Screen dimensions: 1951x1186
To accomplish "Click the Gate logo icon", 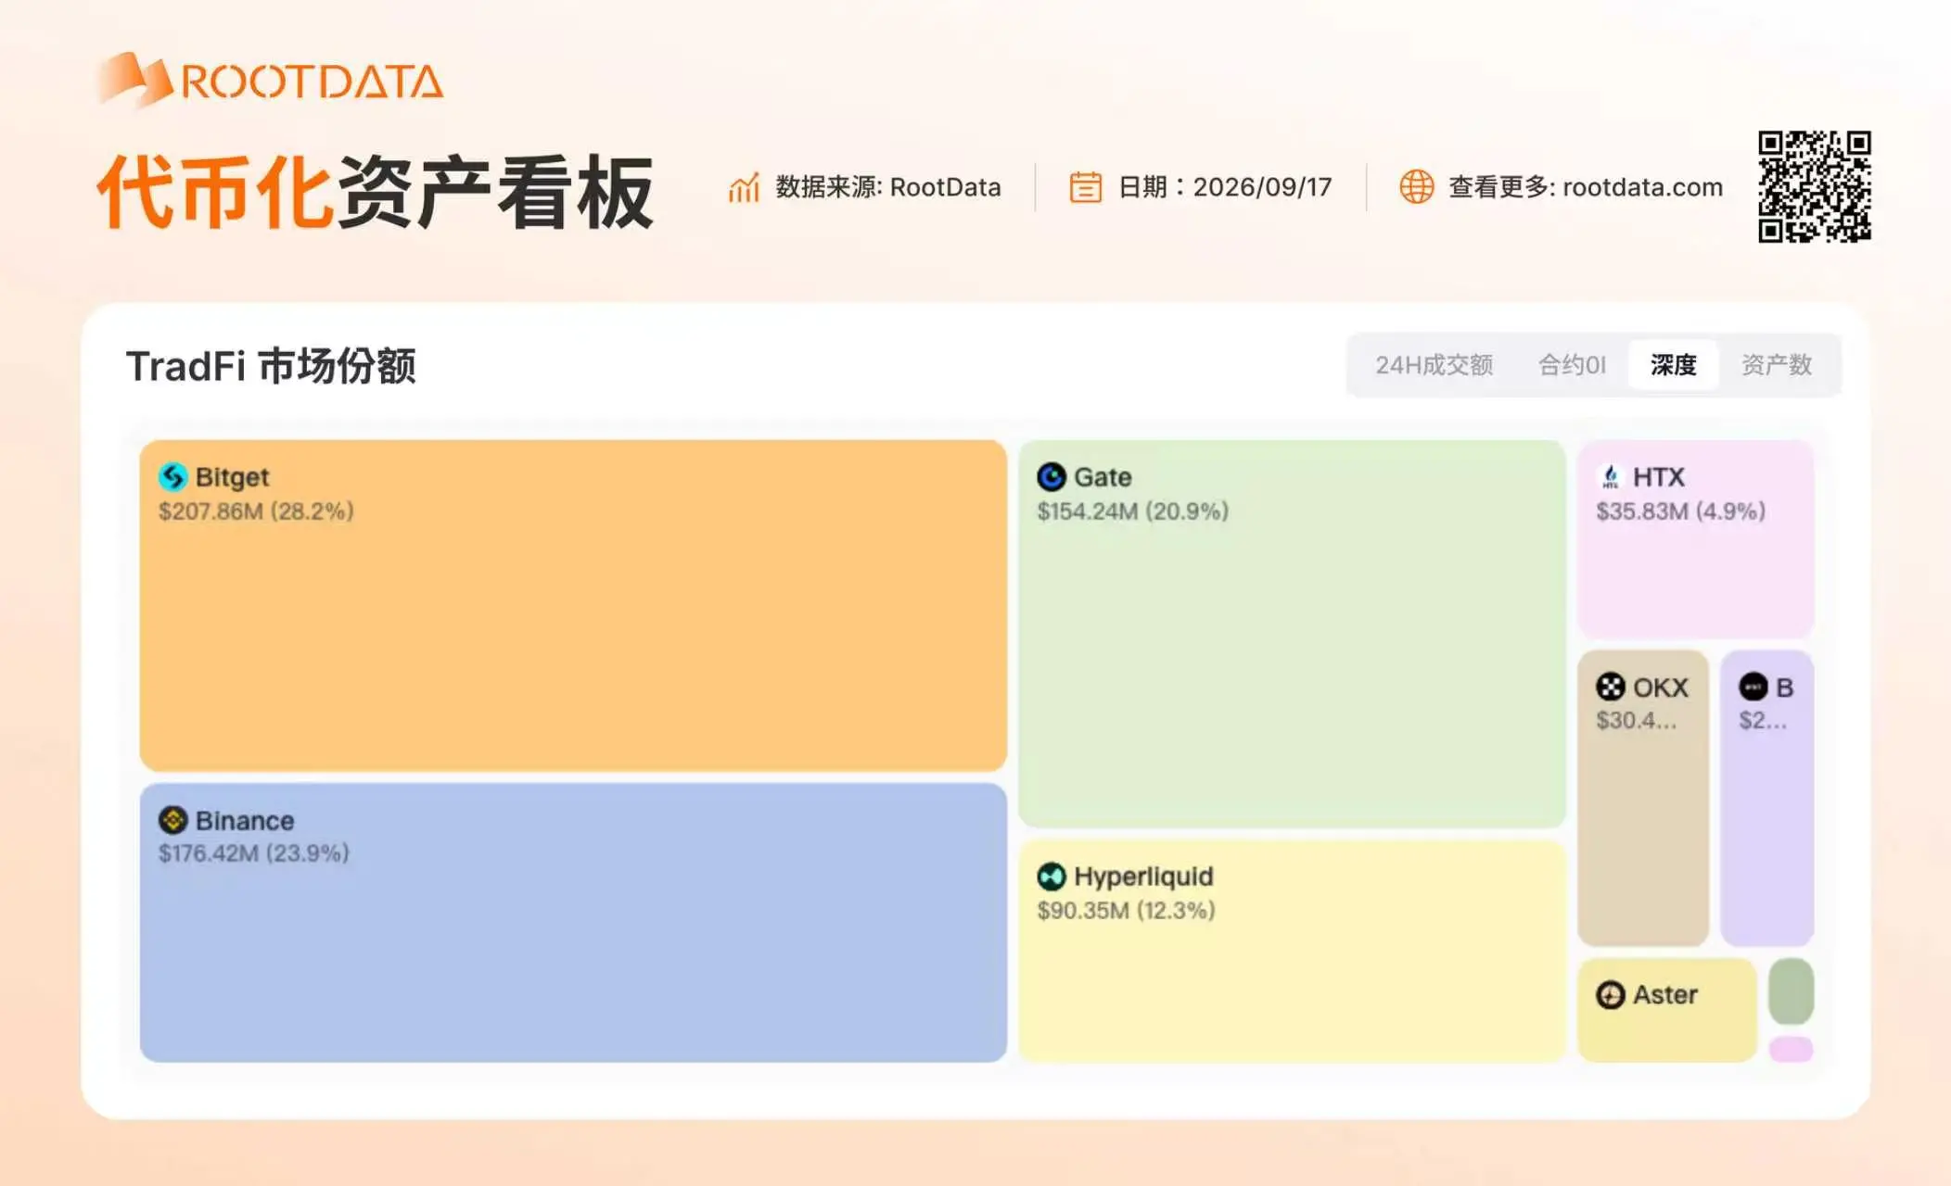I will click(1052, 476).
